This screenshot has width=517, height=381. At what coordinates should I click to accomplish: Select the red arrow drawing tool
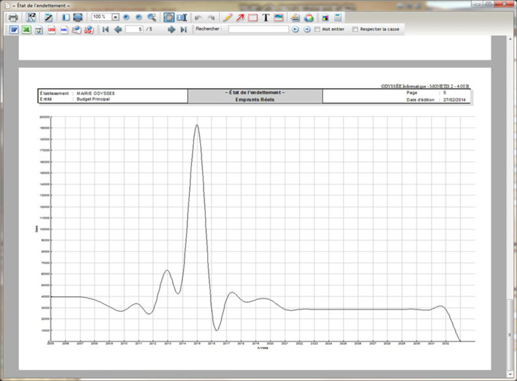[240, 18]
